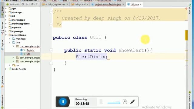This screenshot has width=194, height=109.
Task: Close the Util.java tab
Action: pos(141,4)
